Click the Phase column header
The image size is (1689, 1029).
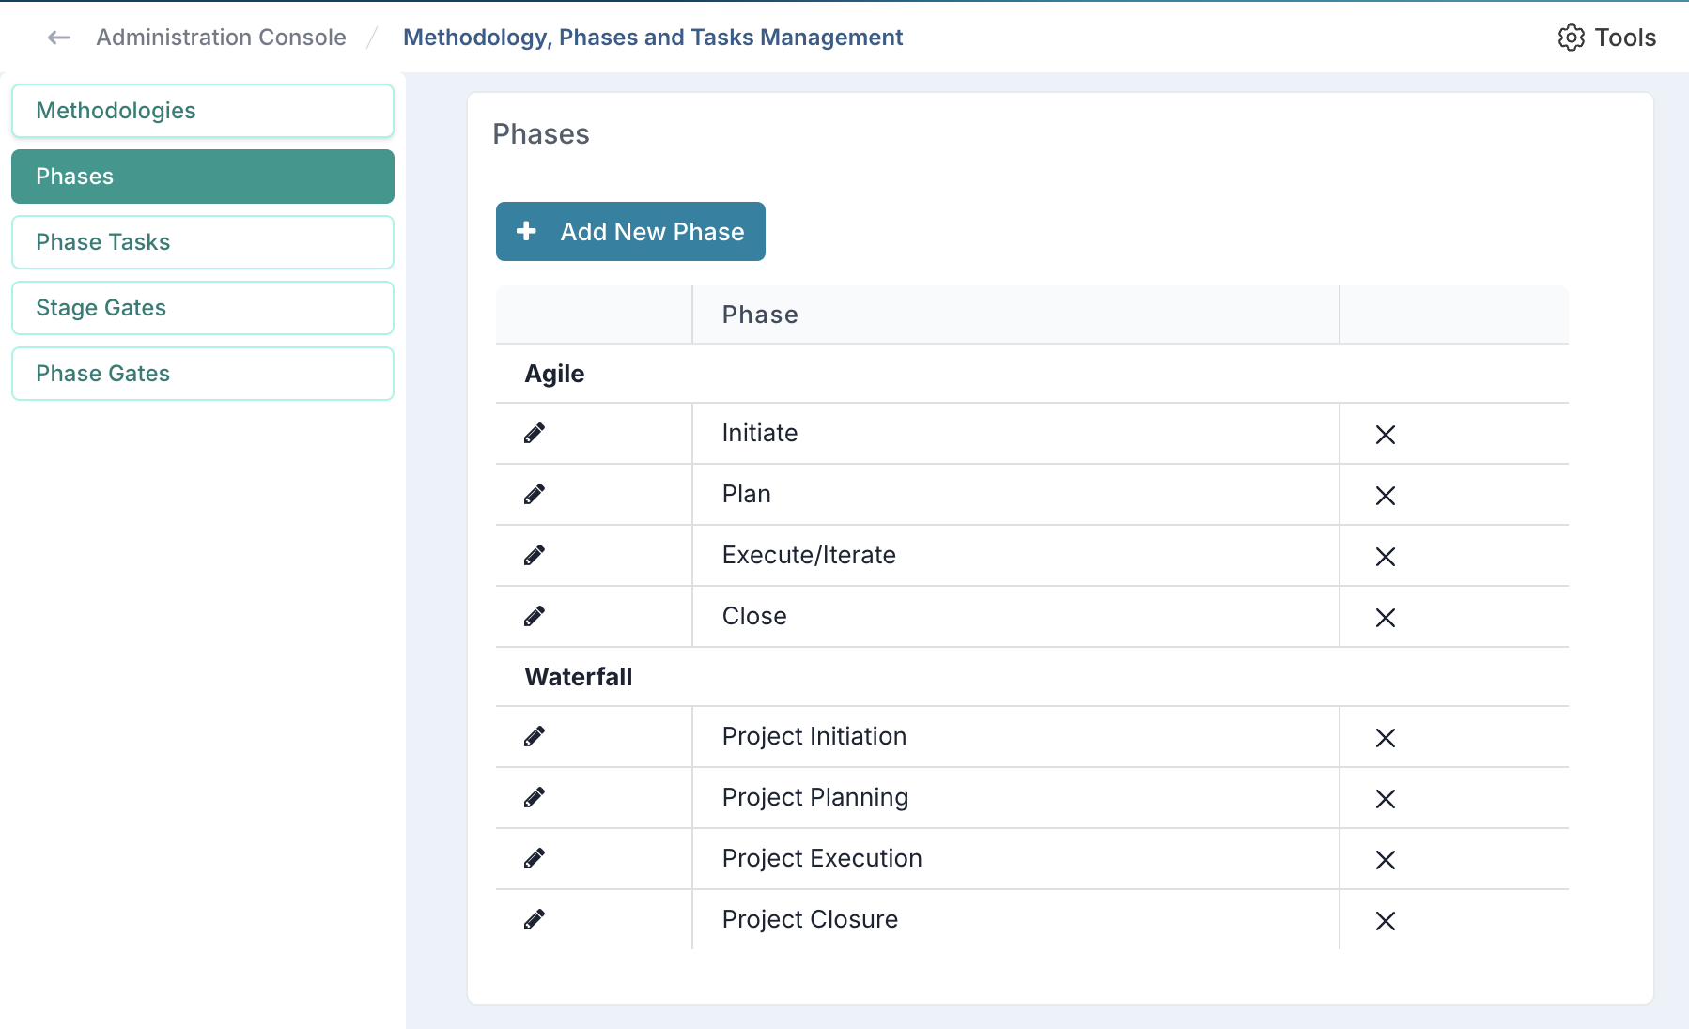(760, 315)
